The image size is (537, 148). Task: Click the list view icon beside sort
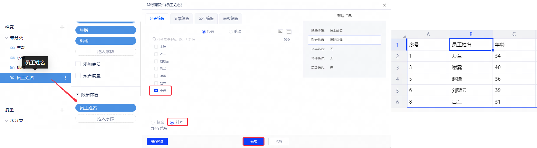pos(289,32)
